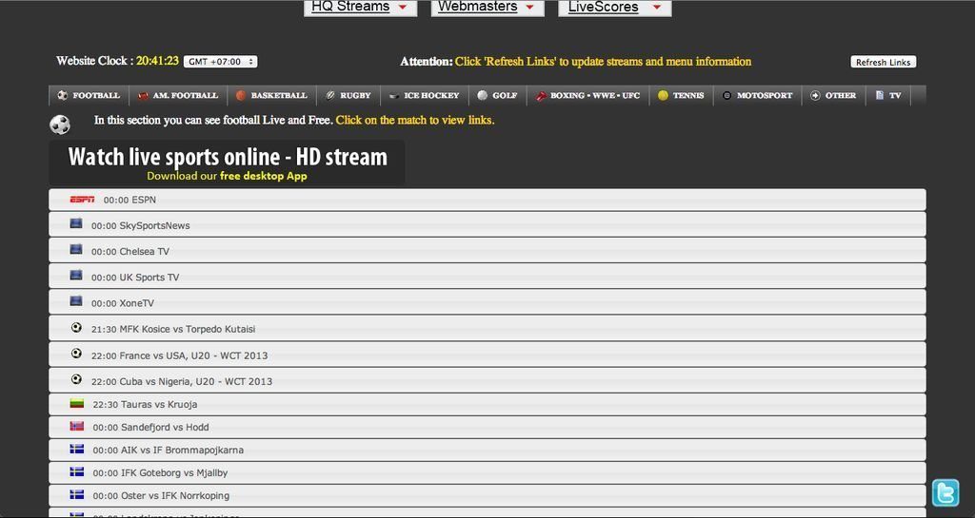The width and height of the screenshot is (975, 518).
Task: Open the 00:00 Chelsea TV row
Action: point(487,251)
